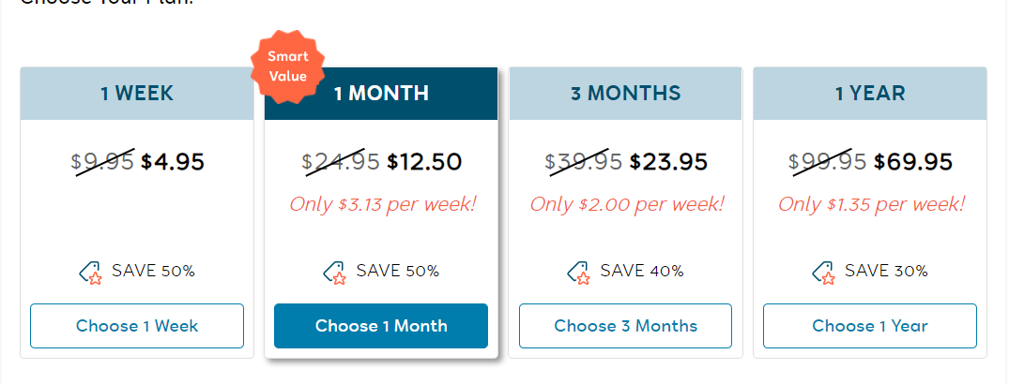Click the crossed-out $39.95 price

584,162
